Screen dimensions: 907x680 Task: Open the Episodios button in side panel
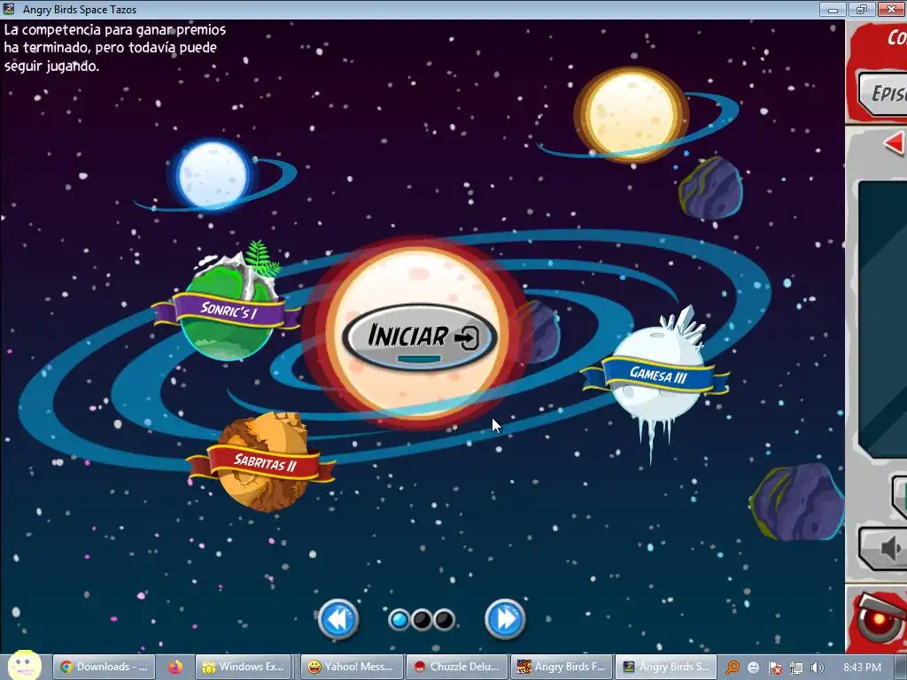tap(882, 93)
